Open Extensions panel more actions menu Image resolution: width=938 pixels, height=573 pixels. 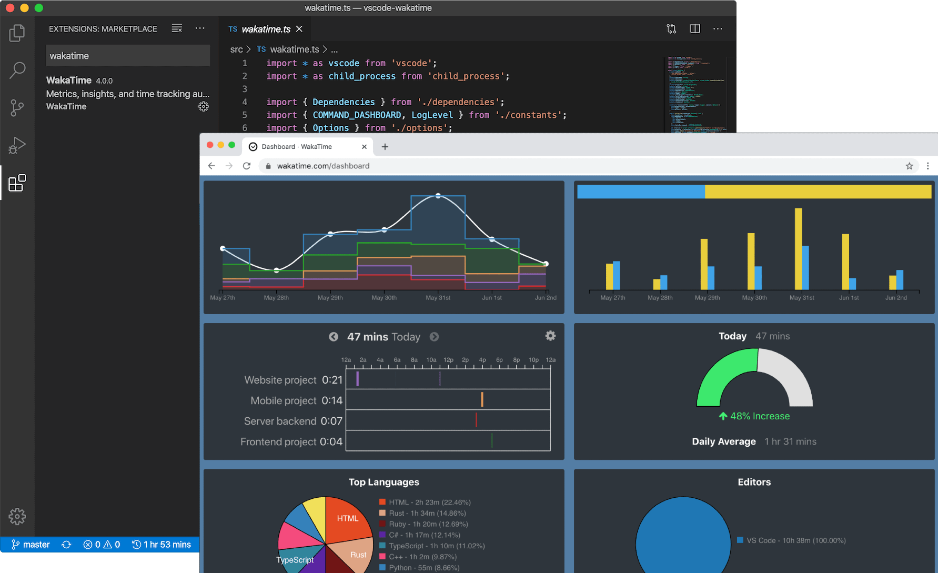point(200,28)
